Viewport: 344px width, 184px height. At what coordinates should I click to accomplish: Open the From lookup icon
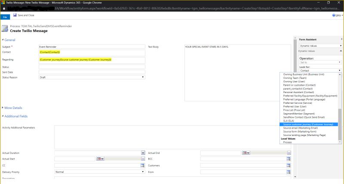pos(288,172)
